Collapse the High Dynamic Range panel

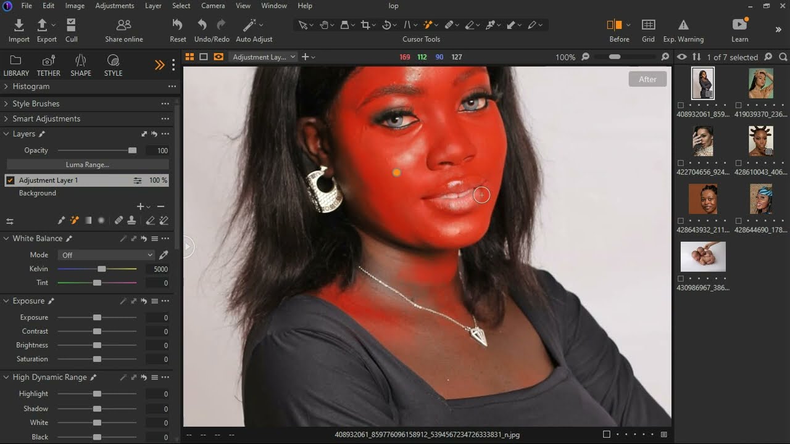(6, 377)
